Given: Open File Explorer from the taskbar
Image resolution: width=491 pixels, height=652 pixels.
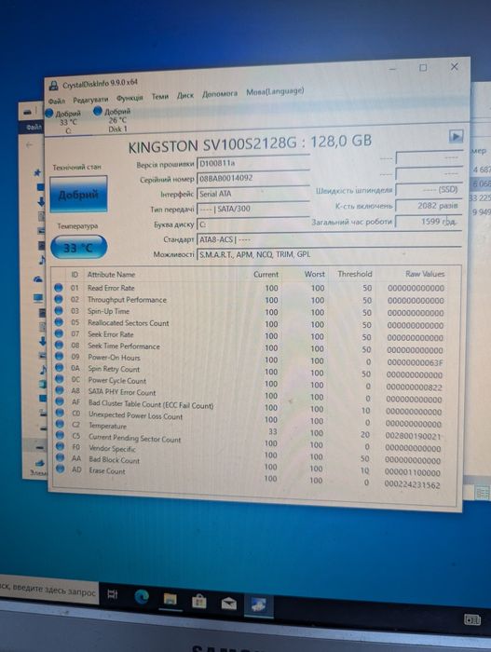Looking at the screenshot, I should tap(170, 599).
